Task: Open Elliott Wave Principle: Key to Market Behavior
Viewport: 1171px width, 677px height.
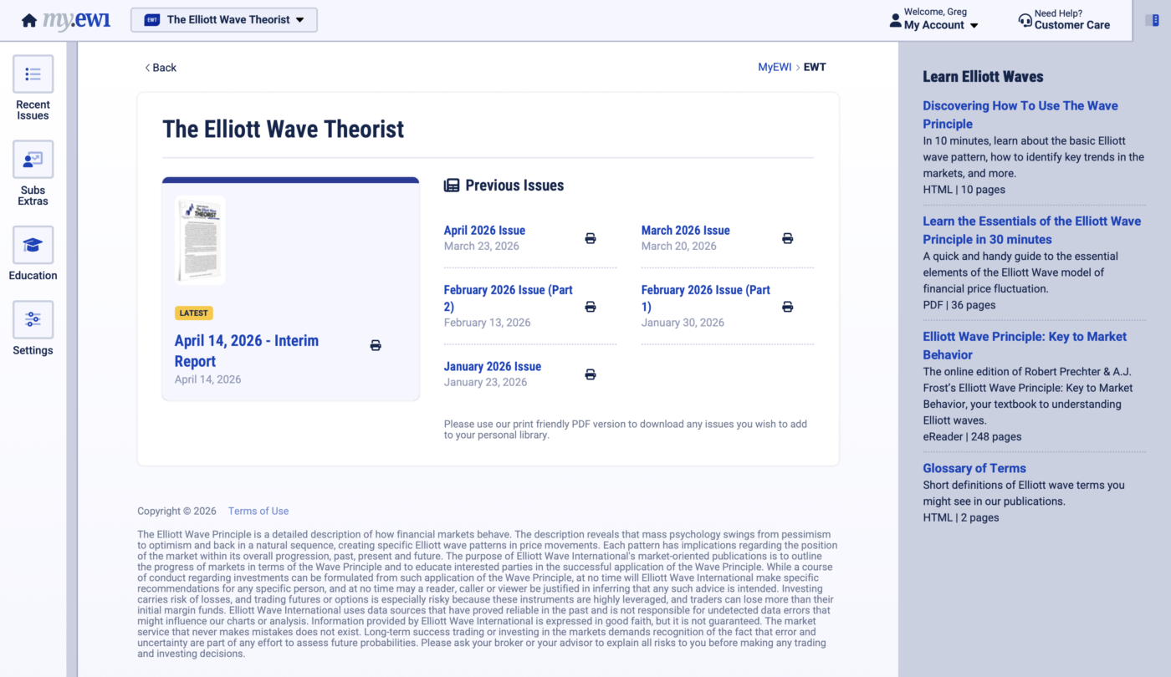Action: click(1025, 345)
